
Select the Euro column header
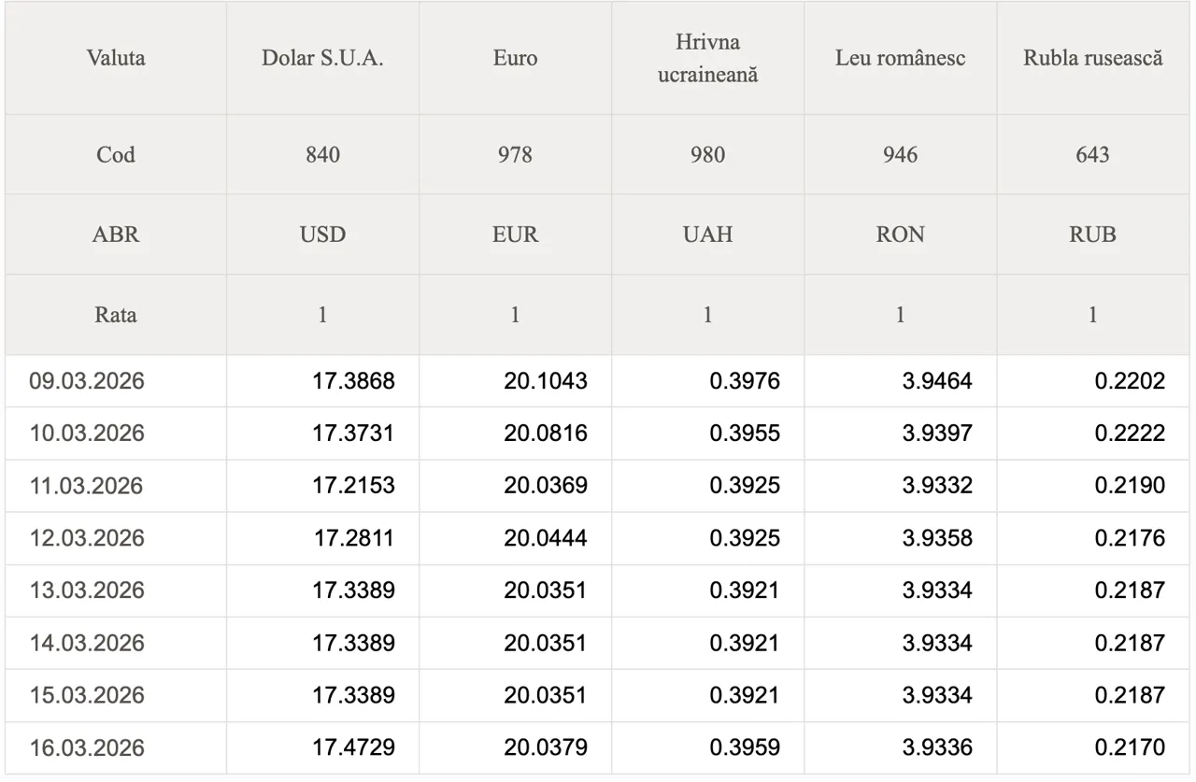515,58
